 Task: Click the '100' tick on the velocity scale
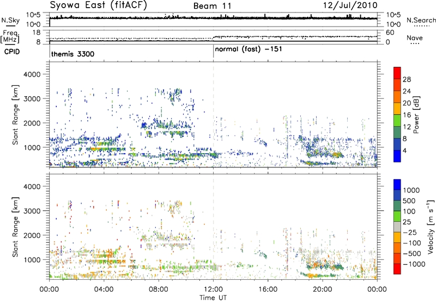(409, 211)
